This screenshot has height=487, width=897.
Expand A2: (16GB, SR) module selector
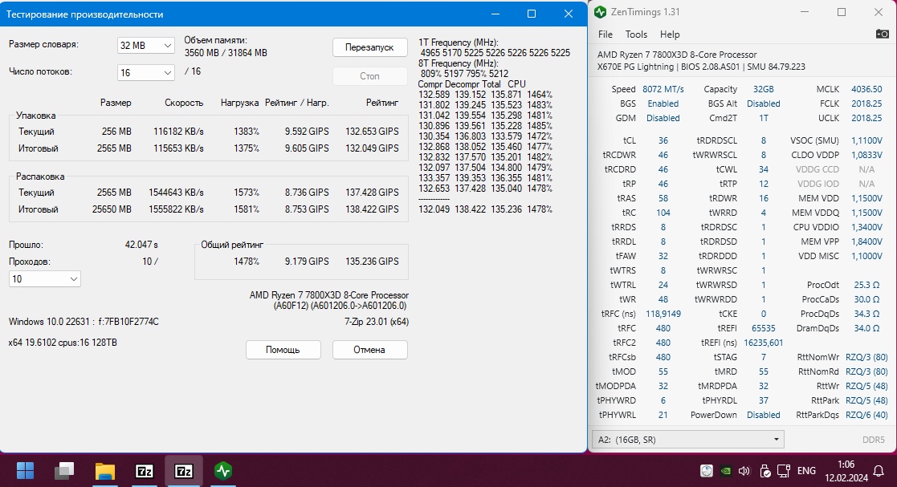[x=687, y=440]
